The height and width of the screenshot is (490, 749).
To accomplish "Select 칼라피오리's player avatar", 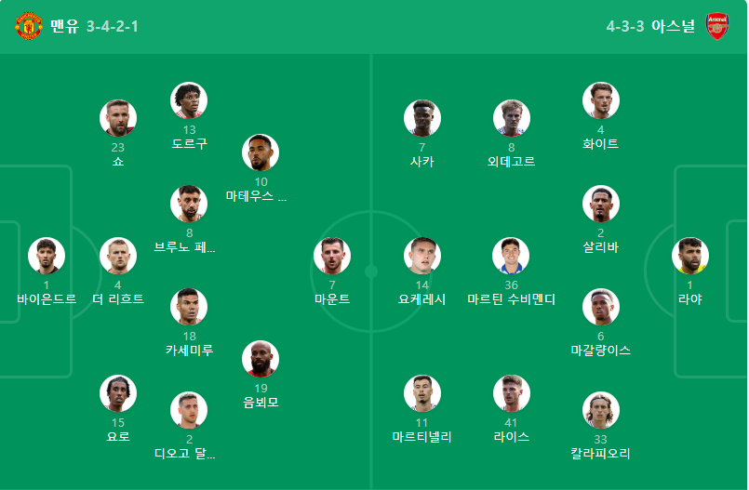I will point(600,410).
